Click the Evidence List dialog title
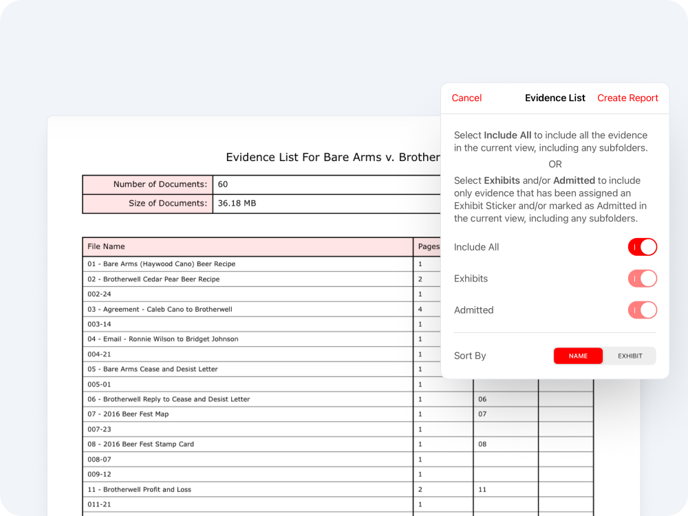The height and width of the screenshot is (516, 688). coord(555,98)
